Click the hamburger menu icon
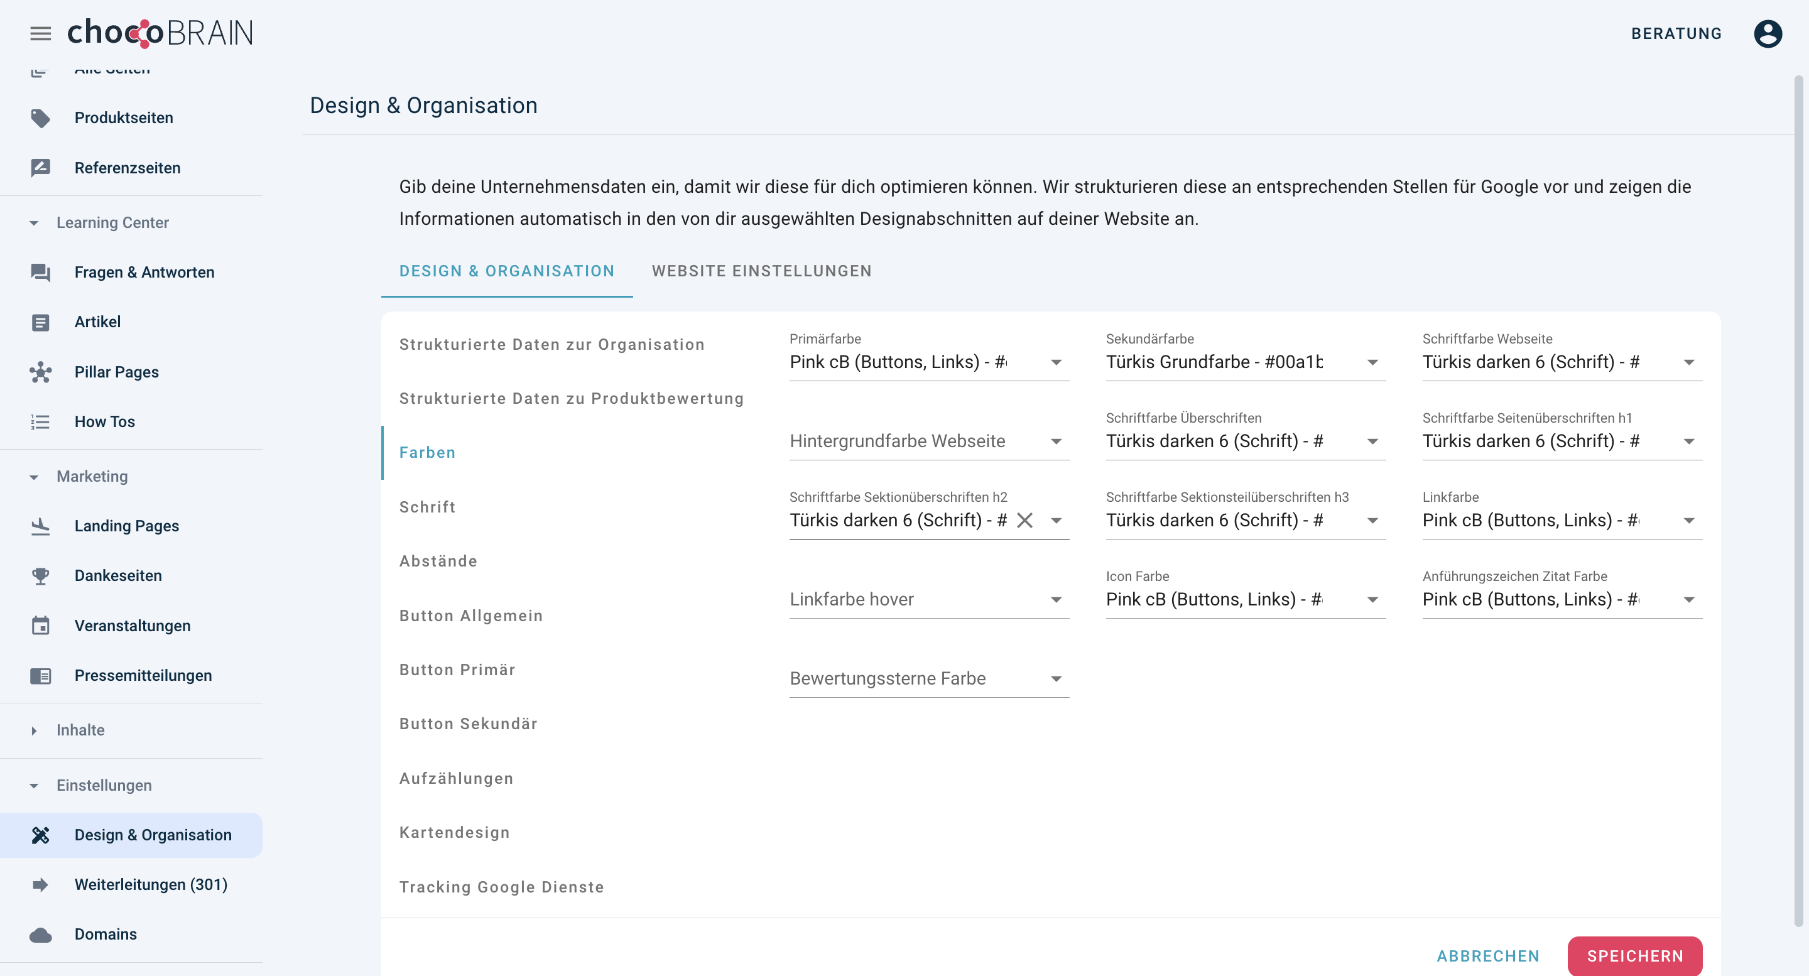Viewport: 1809px width, 976px height. 41,33
